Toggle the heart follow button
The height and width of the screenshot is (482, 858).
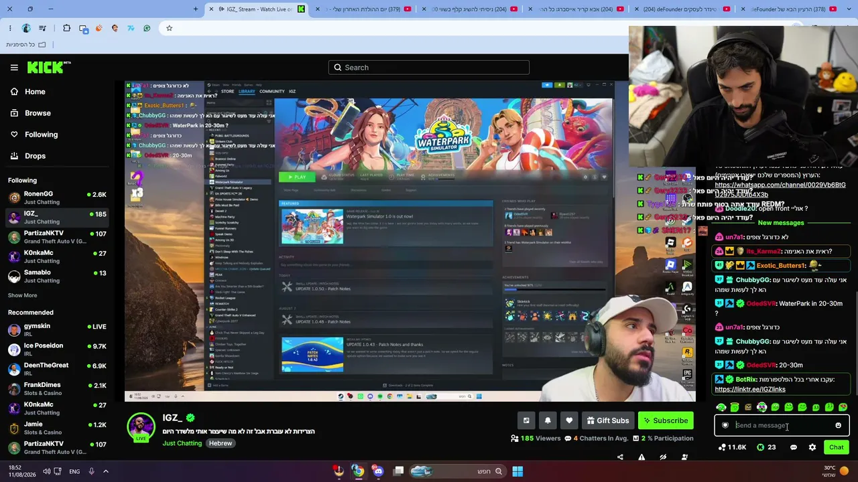(569, 420)
